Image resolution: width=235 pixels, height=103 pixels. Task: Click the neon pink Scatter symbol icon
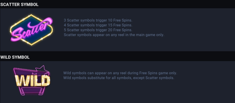click(31, 30)
